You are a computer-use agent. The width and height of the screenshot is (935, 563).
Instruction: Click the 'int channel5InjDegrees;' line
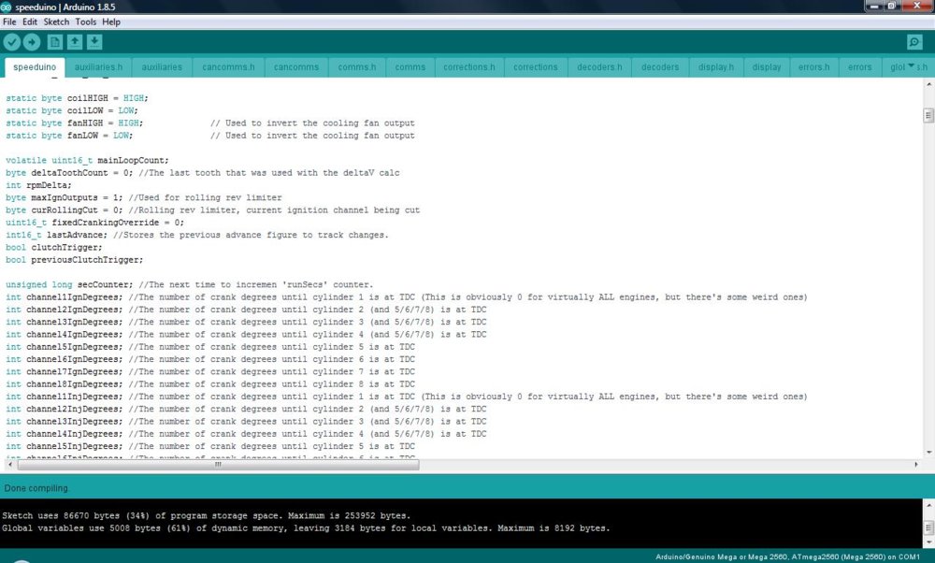tap(209, 446)
